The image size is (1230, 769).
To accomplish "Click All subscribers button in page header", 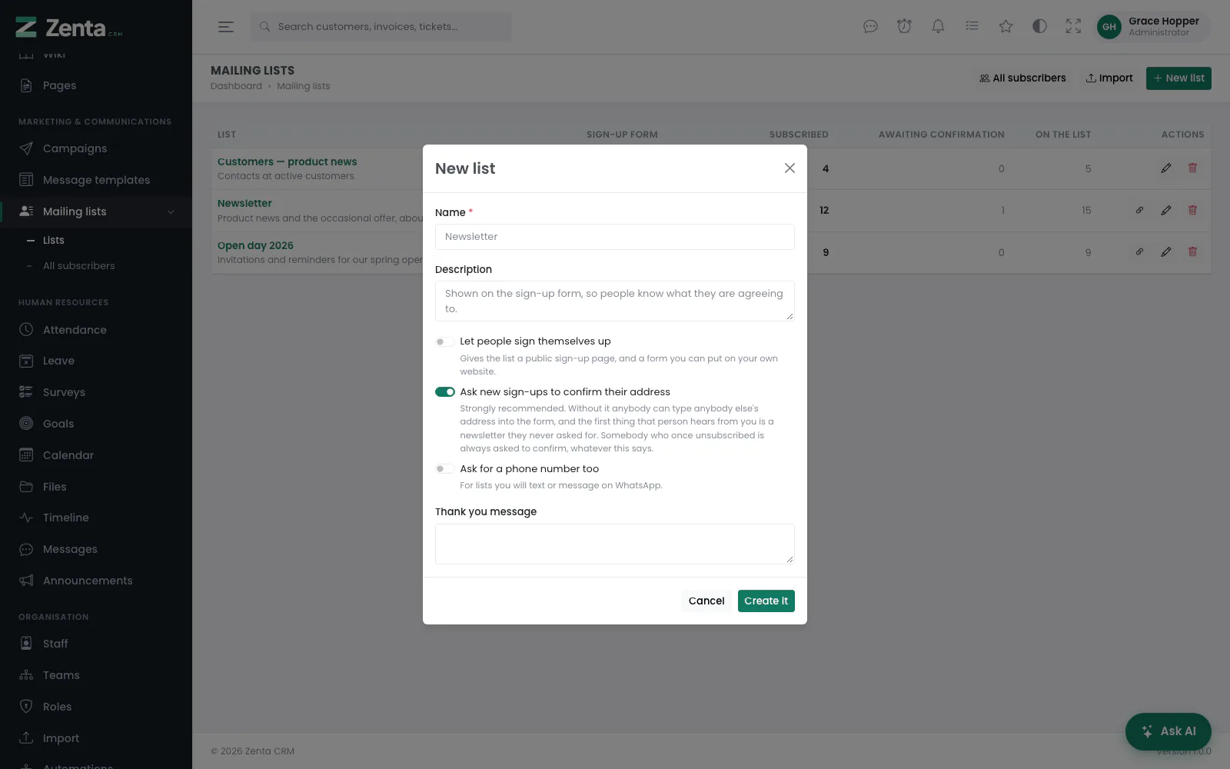I will [x=1022, y=78].
